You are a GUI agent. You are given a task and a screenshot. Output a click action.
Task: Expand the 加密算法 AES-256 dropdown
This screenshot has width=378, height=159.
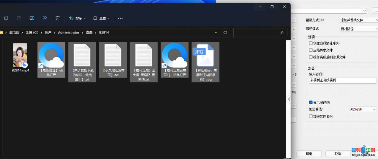click(363, 109)
